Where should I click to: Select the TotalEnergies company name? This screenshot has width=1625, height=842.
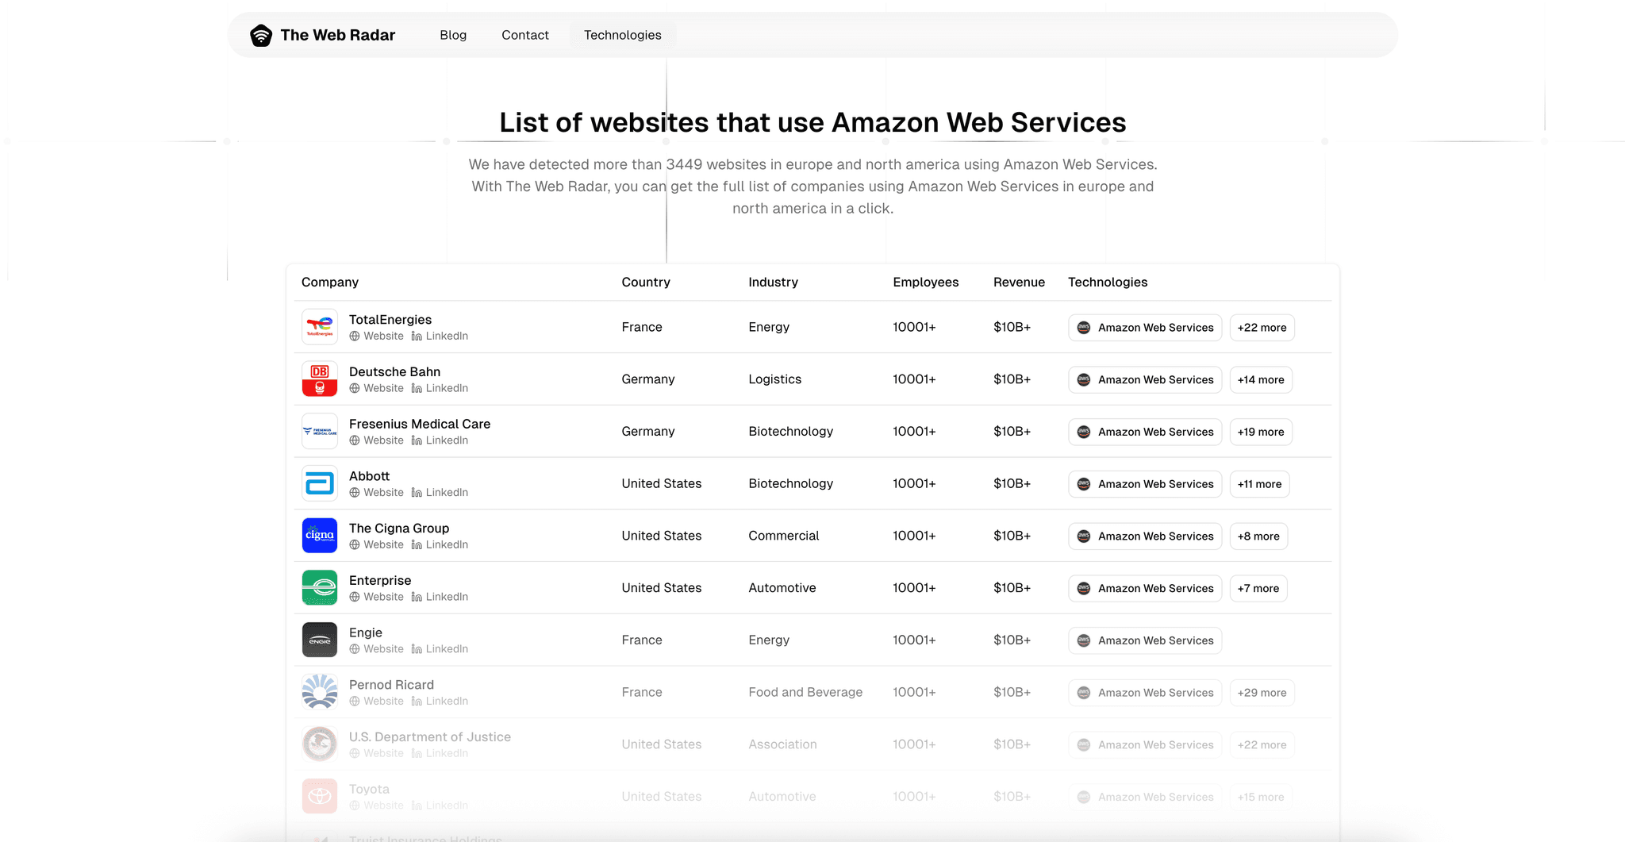[x=390, y=320]
